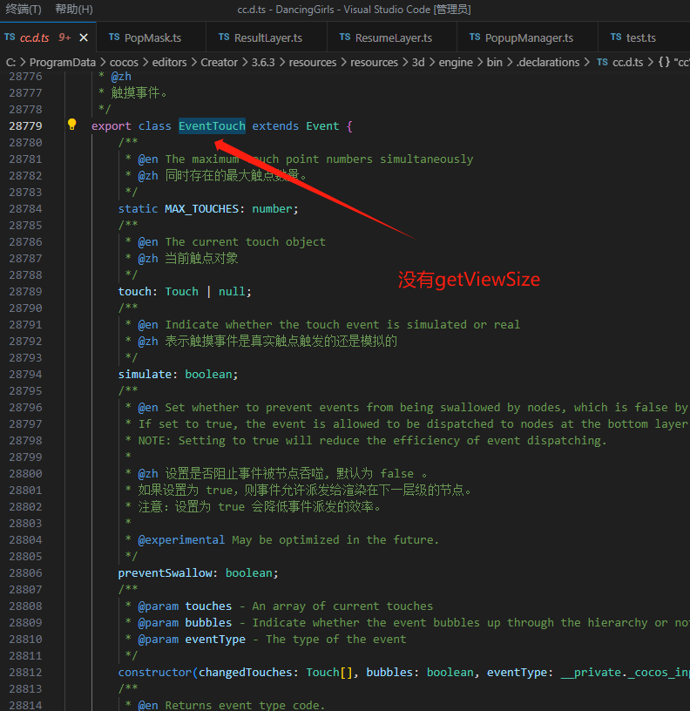Viewport: 690px width, 711px height.
Task: Click the TS icon on test.ts tab
Action: tap(616, 37)
